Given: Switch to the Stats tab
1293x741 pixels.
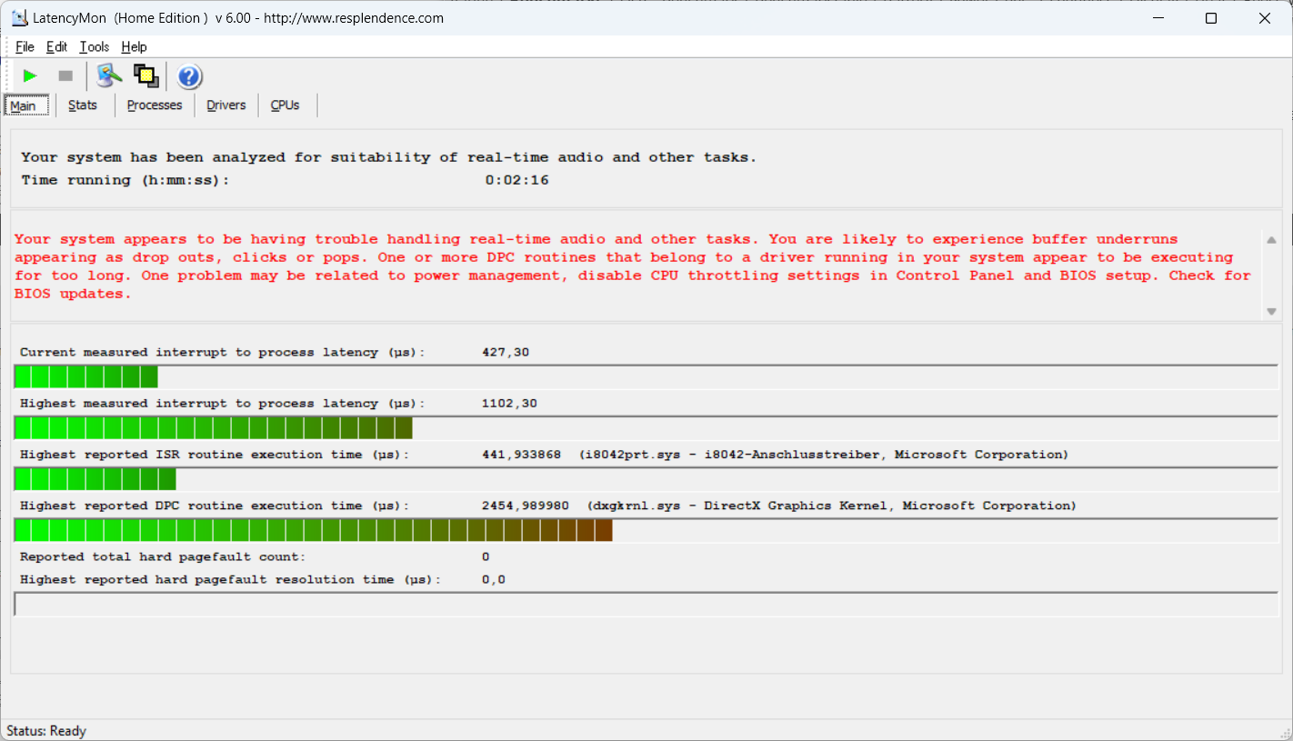Looking at the screenshot, I should click(83, 105).
